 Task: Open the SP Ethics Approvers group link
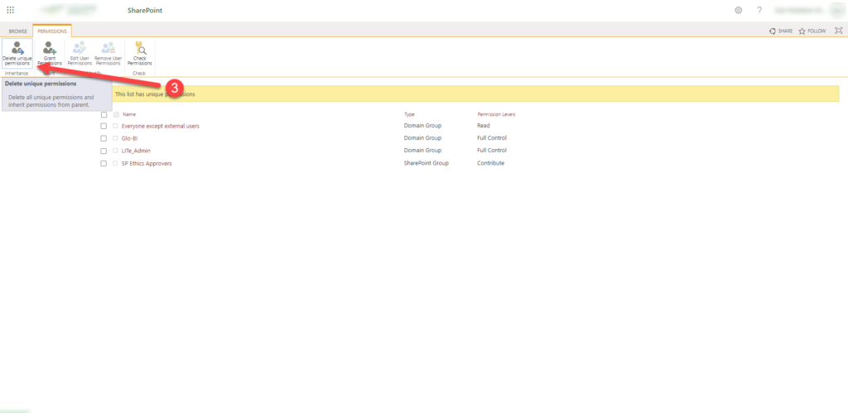[x=147, y=163]
